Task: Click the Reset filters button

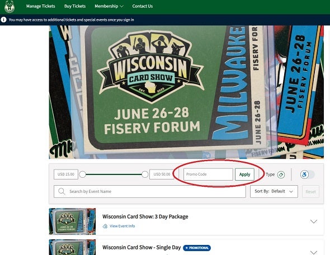Action: 310,191
